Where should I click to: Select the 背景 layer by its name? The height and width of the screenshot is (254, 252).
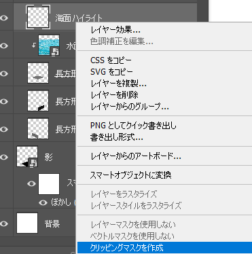pyautogui.click(x=52, y=223)
